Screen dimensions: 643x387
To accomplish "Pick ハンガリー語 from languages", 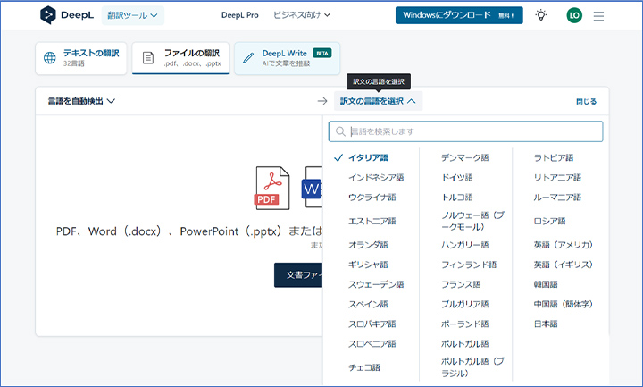I will coord(464,245).
